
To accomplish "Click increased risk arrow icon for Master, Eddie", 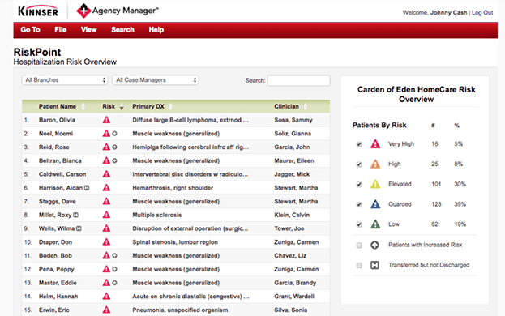I will [x=114, y=283].
